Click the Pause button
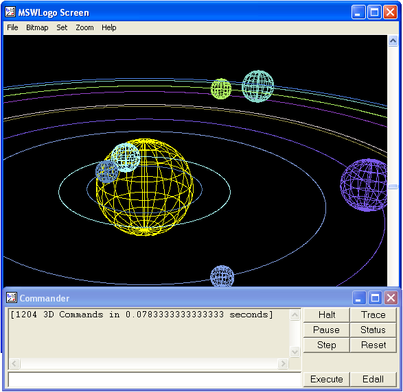The height and width of the screenshot is (392, 403). coord(326,330)
